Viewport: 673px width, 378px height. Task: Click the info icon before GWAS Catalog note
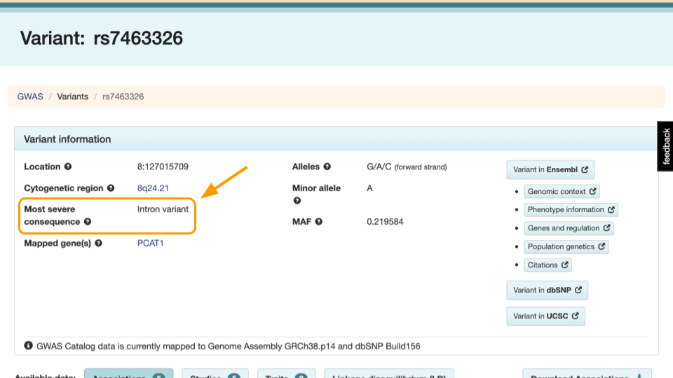coord(28,345)
